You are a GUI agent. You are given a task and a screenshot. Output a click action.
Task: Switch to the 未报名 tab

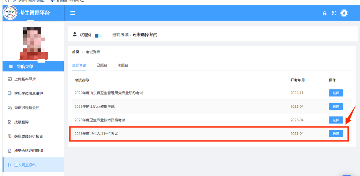coord(123,65)
